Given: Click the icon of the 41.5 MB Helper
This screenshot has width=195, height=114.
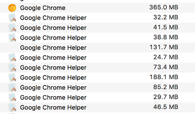Looking at the screenshot, I should point(12,28).
